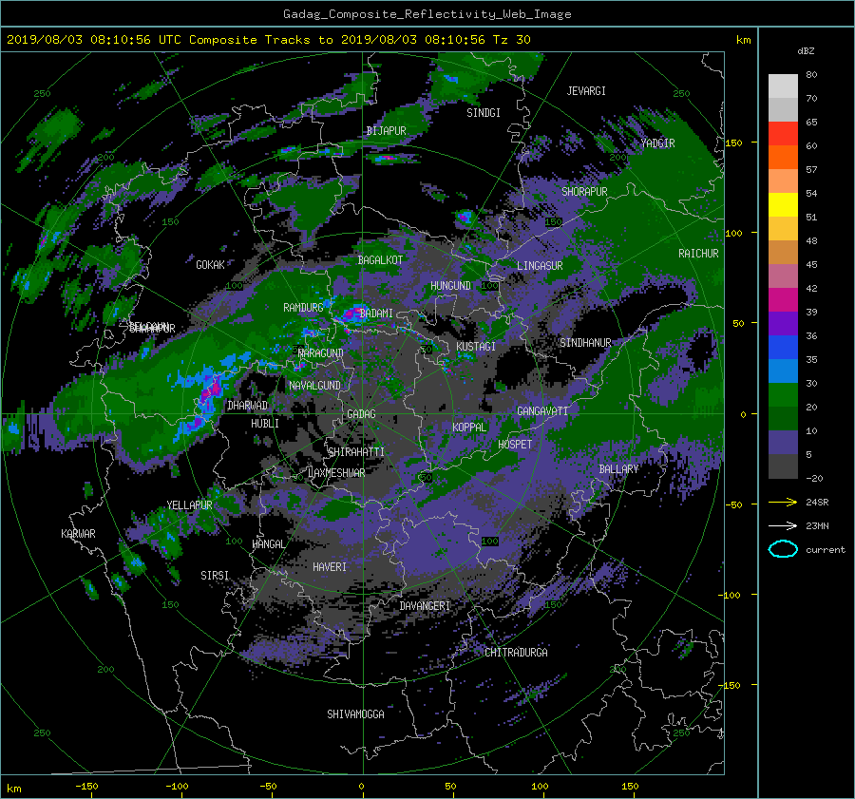Click the '-150' tick on bottom axis

(x=86, y=787)
